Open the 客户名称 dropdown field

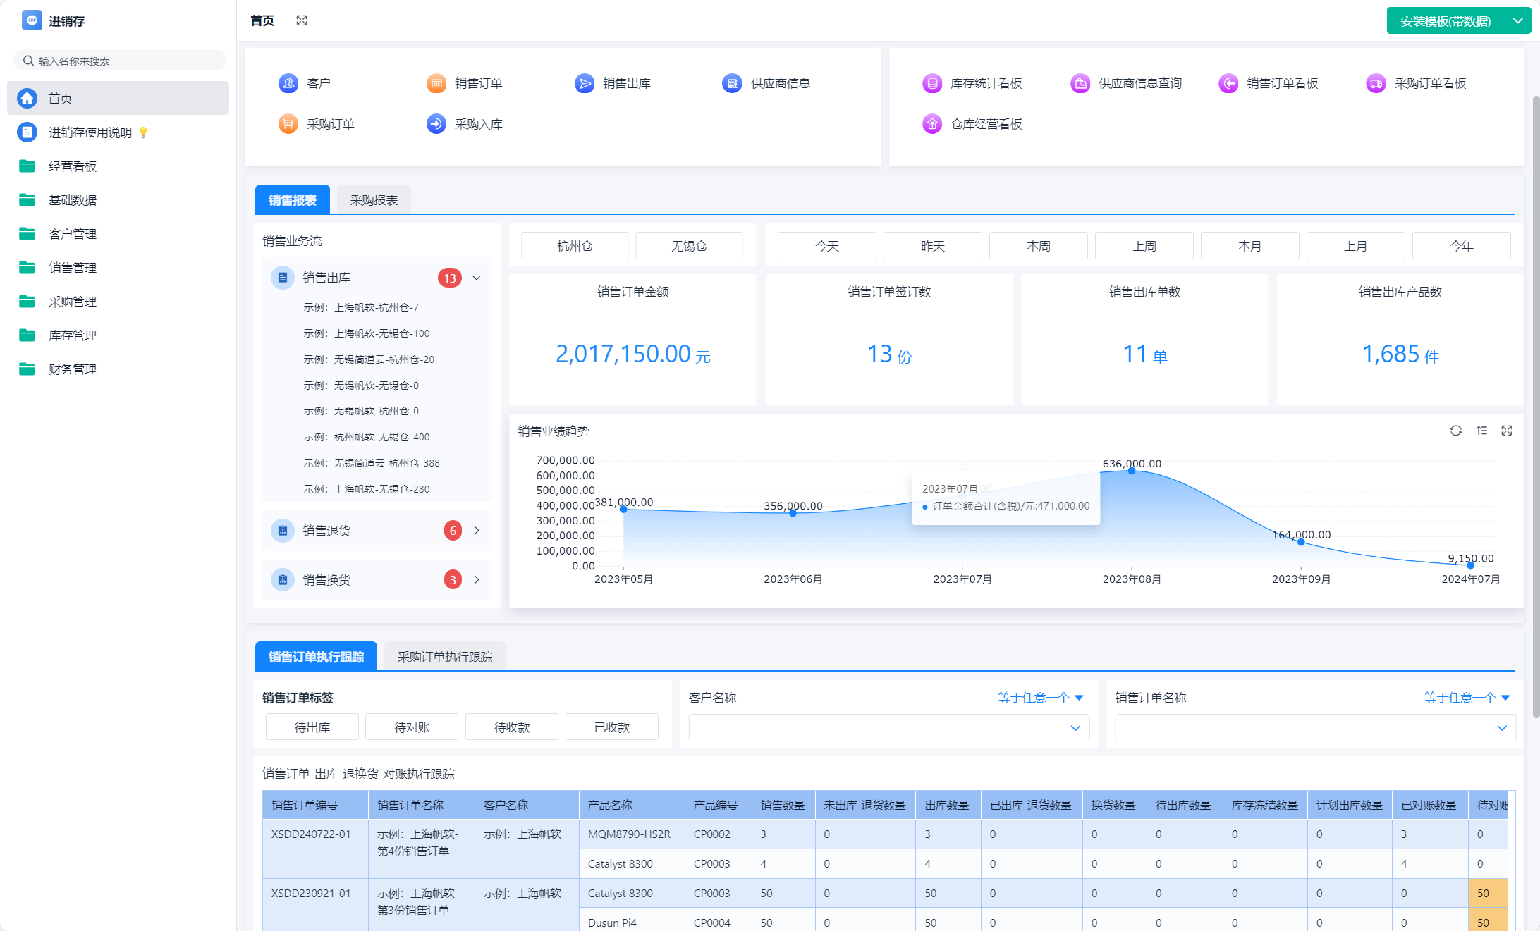tap(888, 728)
